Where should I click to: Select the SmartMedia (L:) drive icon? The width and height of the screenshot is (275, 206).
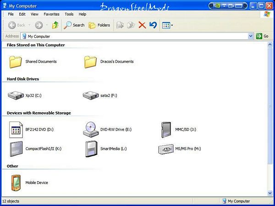[91, 149]
